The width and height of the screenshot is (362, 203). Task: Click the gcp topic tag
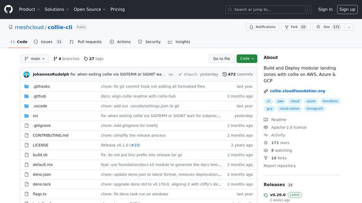pos(269,108)
